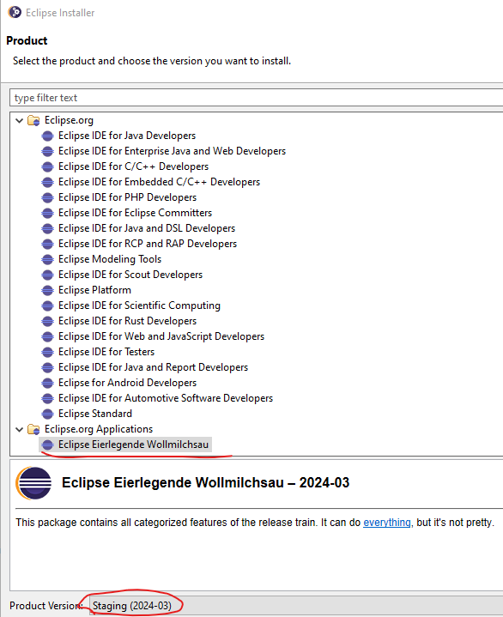Screen dimensions: 503x617
Task: Open the 'everything' link in description
Action: (x=387, y=523)
